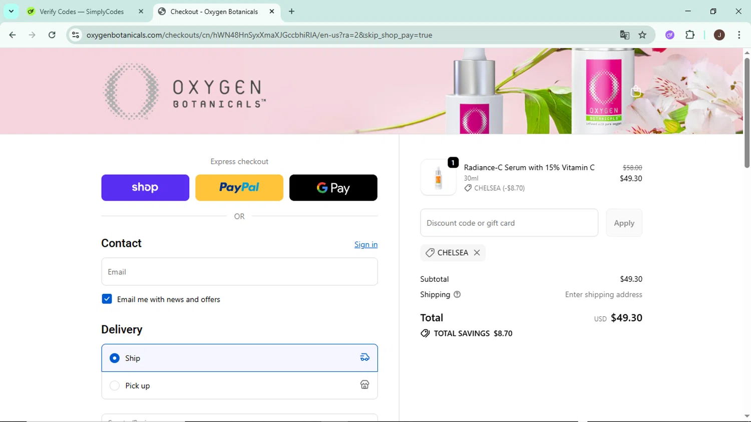Screen dimensions: 751x422
Task: View site information icon in address bar
Action: pos(76,35)
